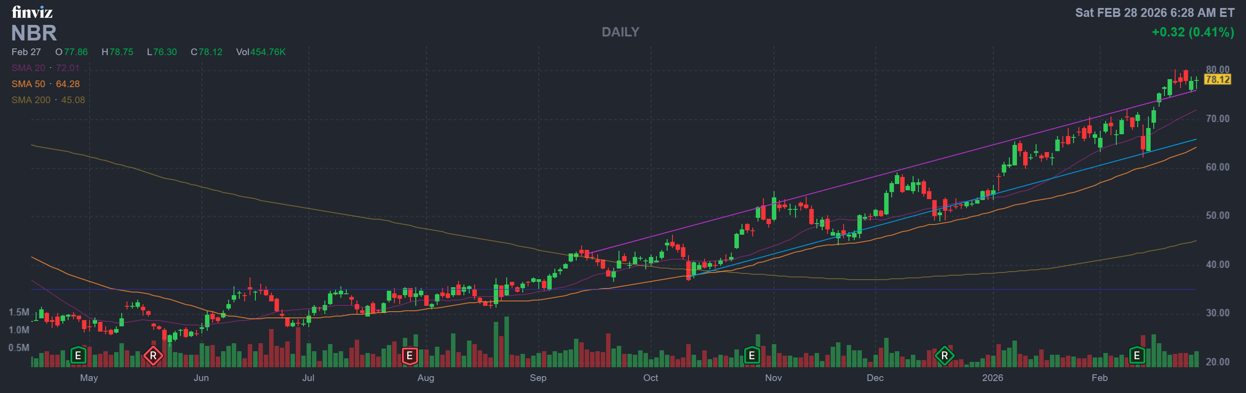
Task: Click the +0.32 (0.41%) price change
Action: point(1193,32)
